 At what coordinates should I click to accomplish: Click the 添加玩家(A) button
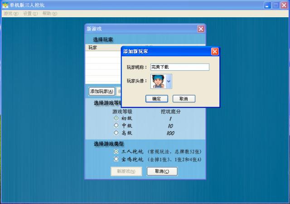tap(101, 91)
